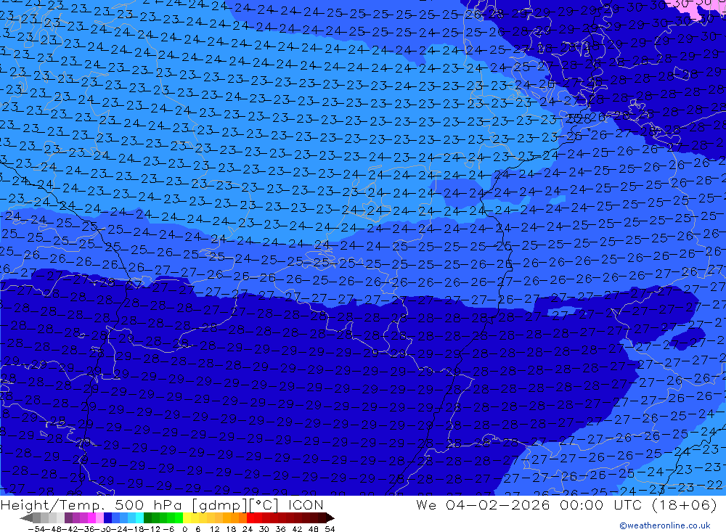This screenshot has height=532, width=726.
Task: Pick the dark blue legend swatch at -30
Action: pos(107,518)
